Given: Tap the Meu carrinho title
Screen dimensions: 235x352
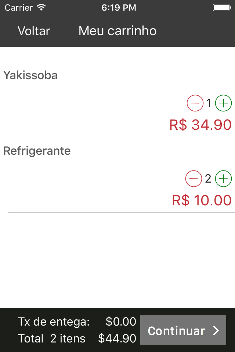Looking at the screenshot, I should pos(117,31).
